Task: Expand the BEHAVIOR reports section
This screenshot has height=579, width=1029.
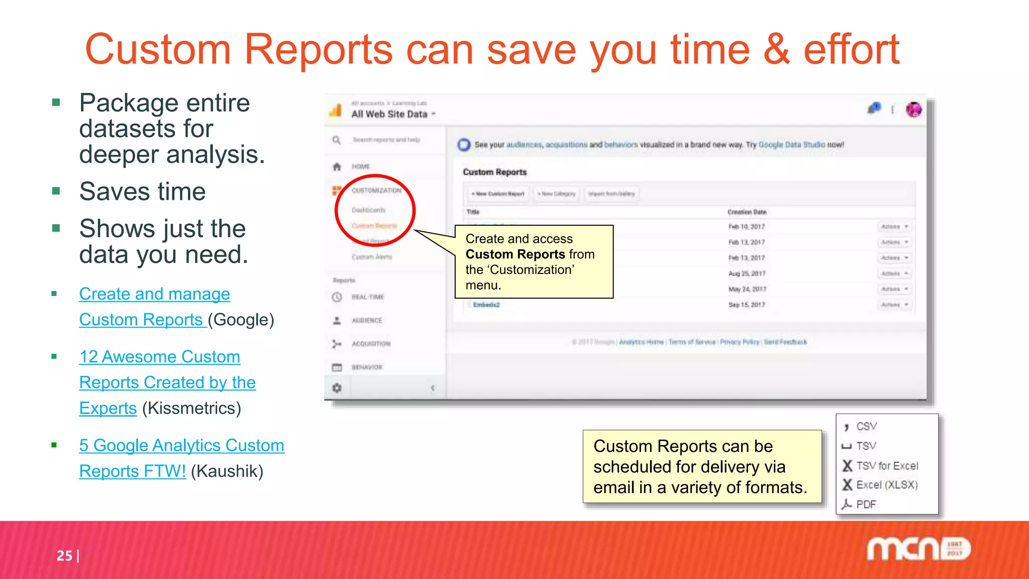Action: click(x=367, y=367)
